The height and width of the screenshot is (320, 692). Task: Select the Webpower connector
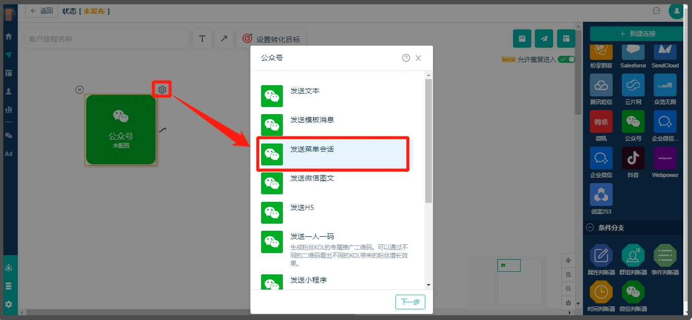[x=665, y=162]
